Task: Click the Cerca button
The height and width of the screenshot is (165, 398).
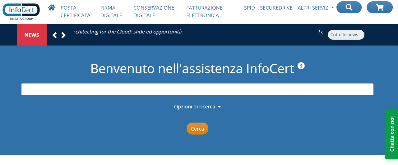Action: pos(197,129)
